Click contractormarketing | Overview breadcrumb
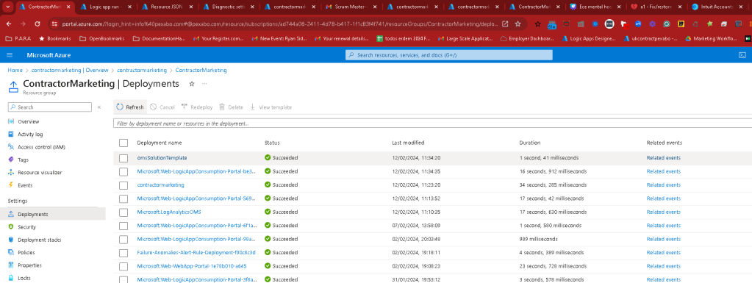This screenshot has height=283, width=752. (x=70, y=70)
